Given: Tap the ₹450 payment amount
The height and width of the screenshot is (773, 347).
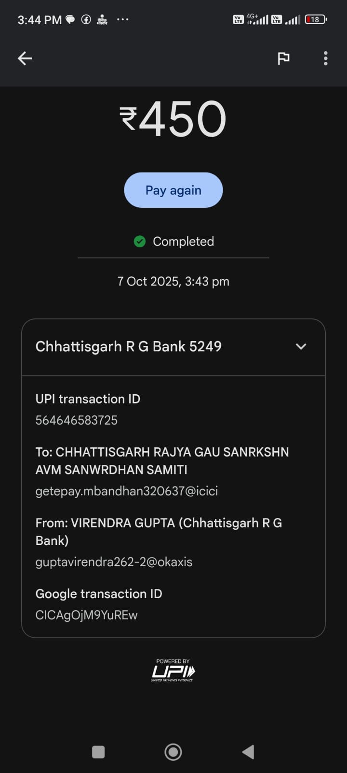Looking at the screenshot, I should click(x=173, y=119).
